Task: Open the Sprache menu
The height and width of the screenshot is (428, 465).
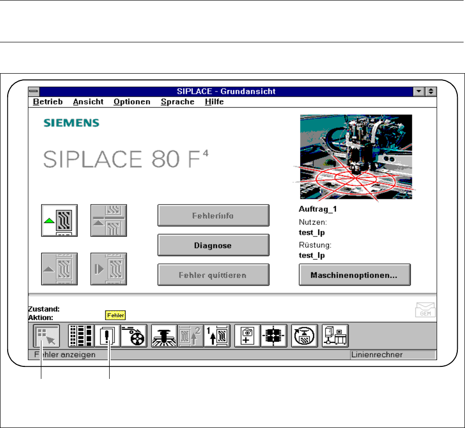Action: tap(177, 102)
